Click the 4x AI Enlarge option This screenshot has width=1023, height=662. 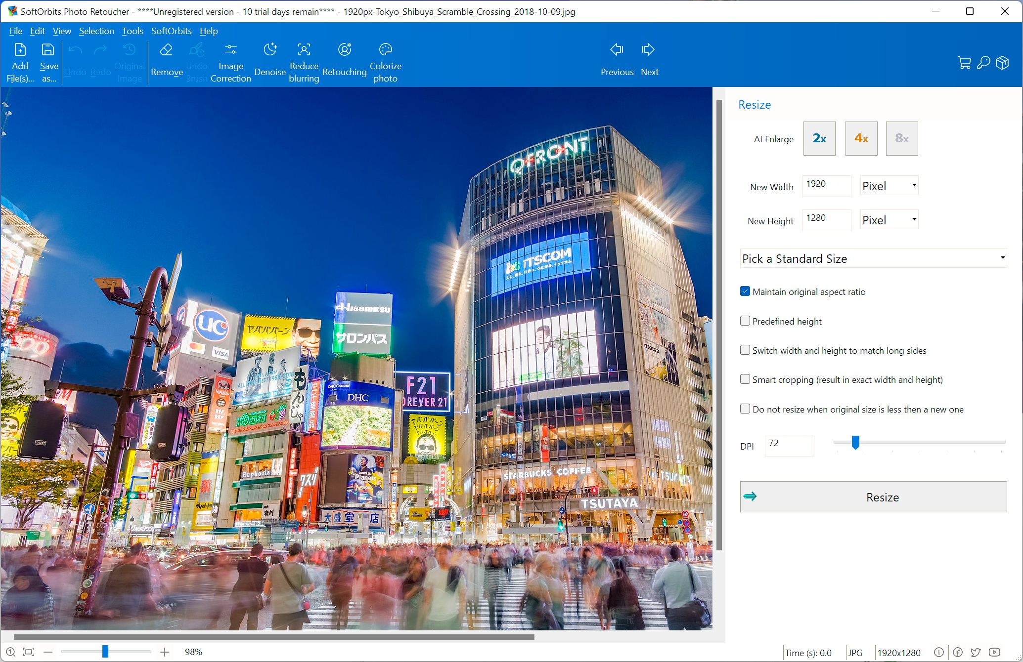coord(860,138)
